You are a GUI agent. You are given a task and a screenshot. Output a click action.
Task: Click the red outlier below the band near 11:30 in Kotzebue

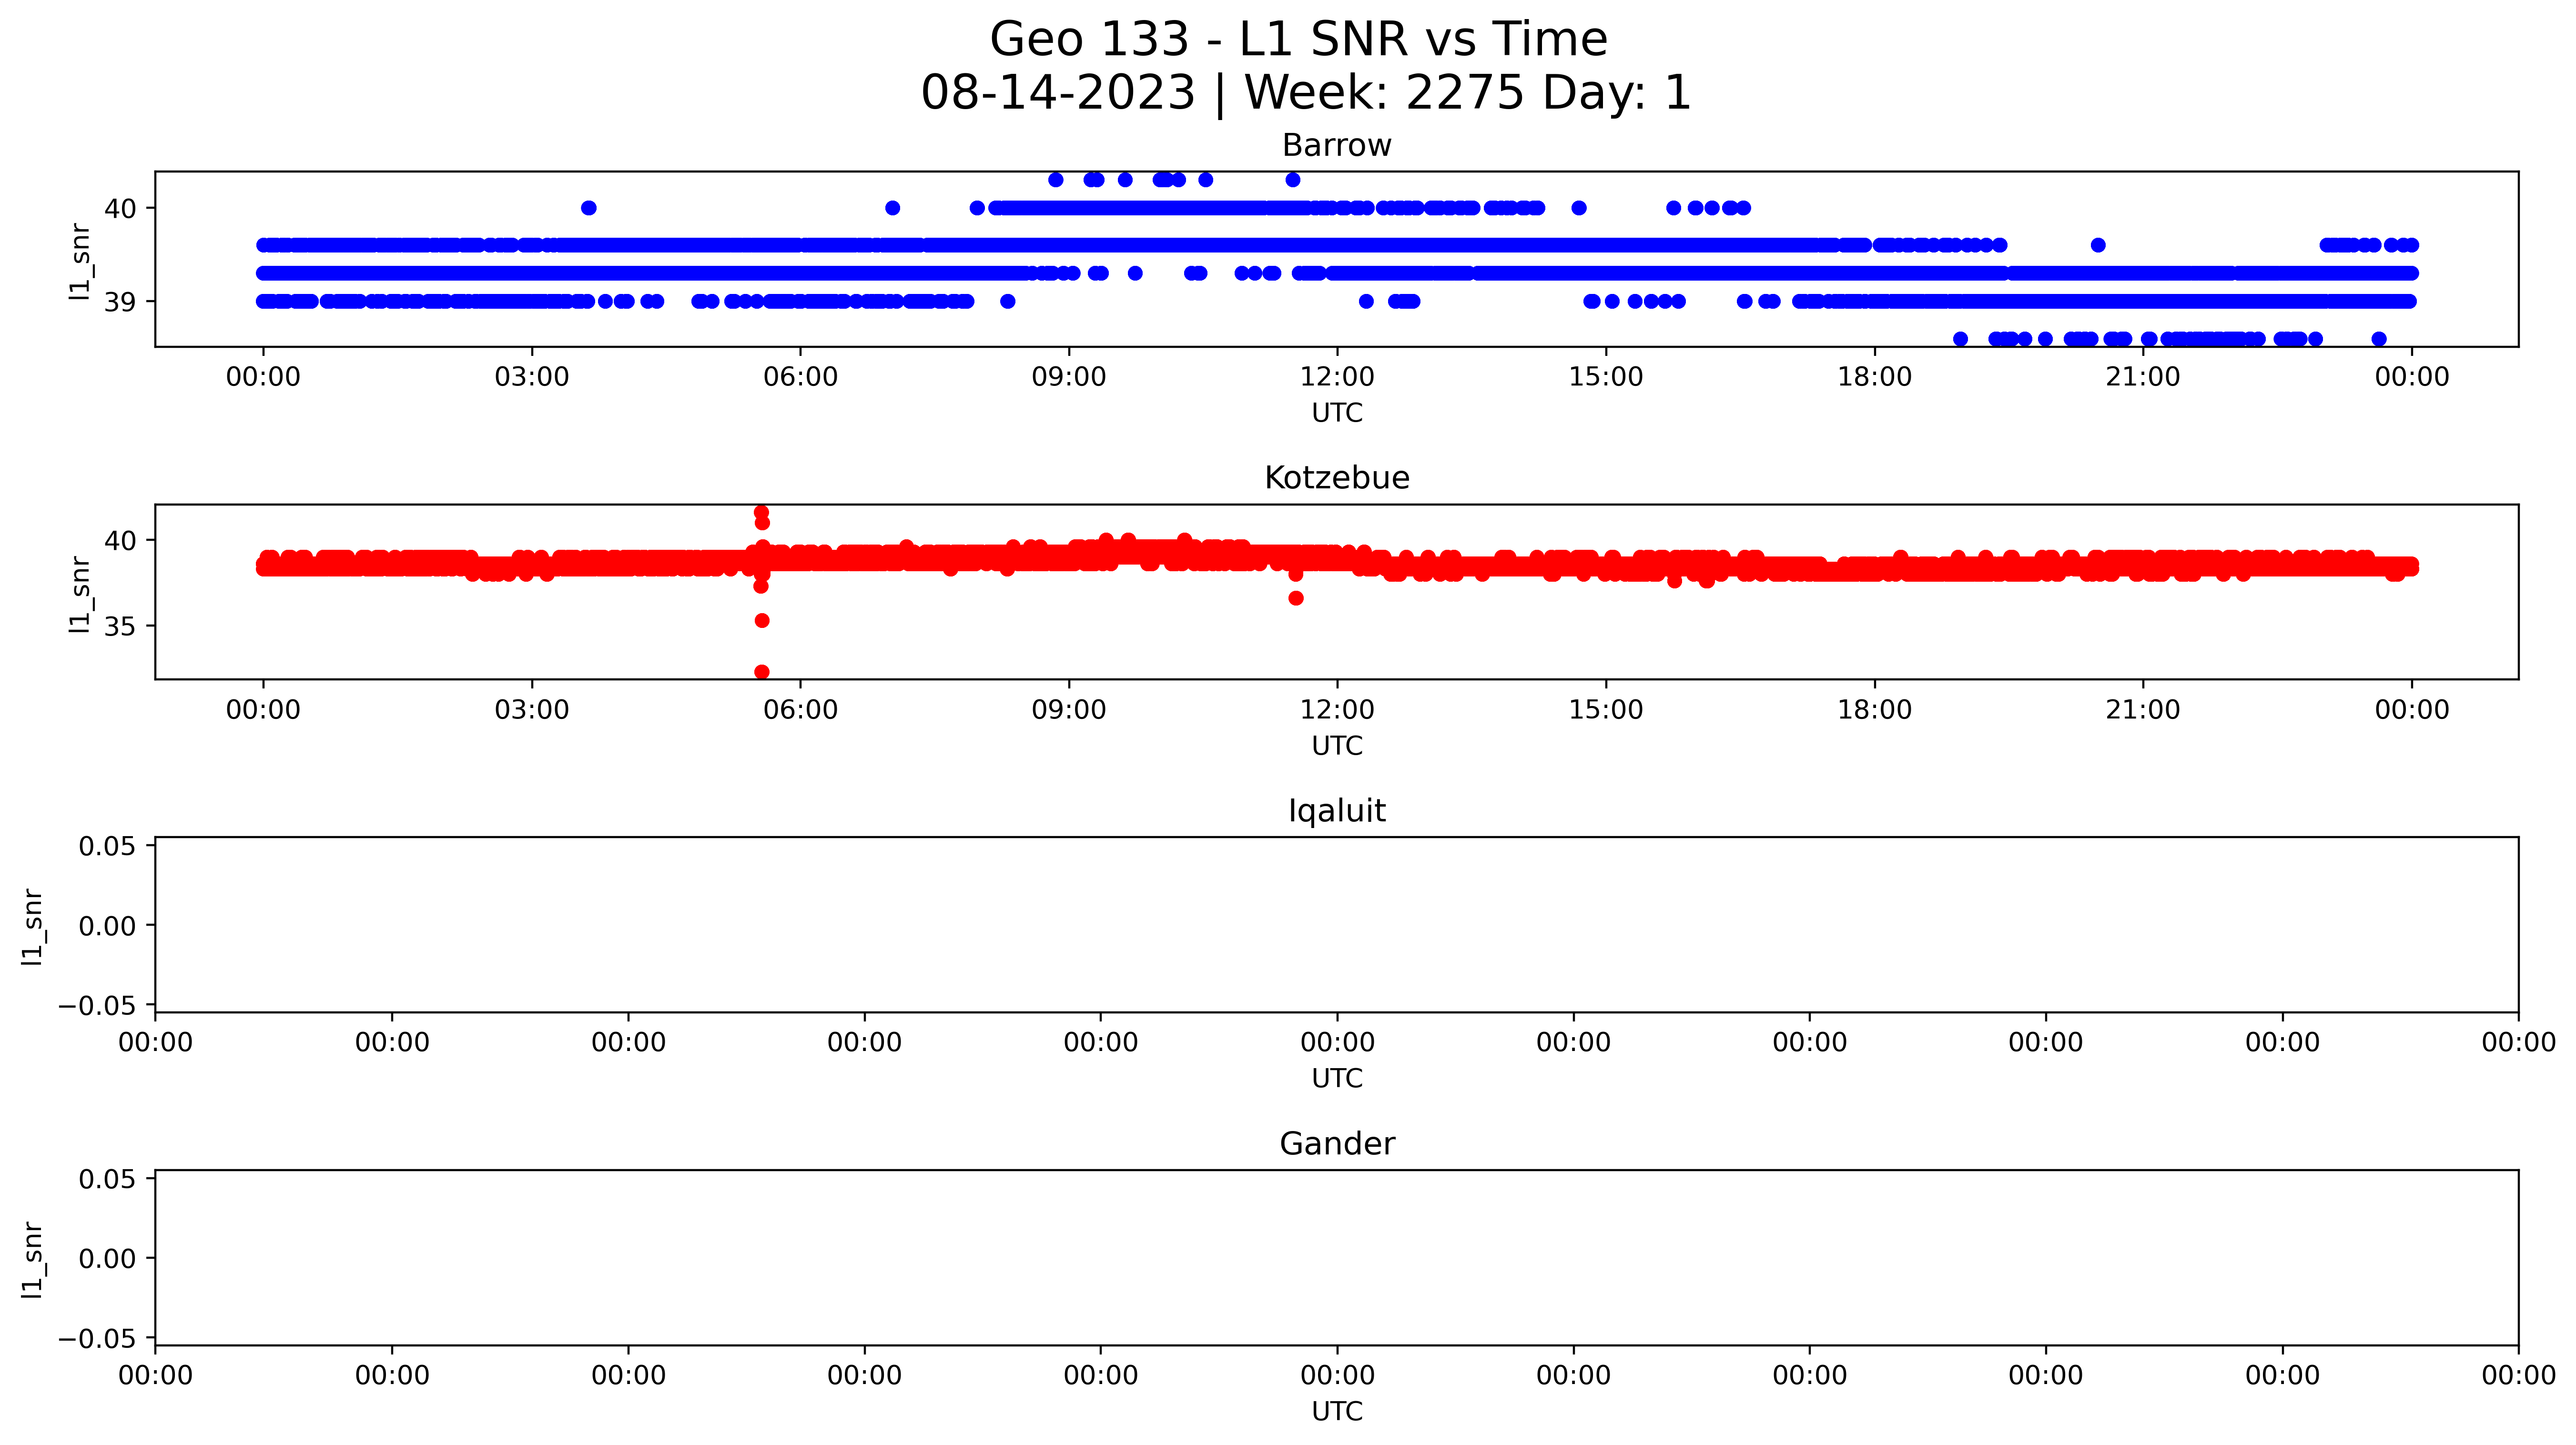coord(1296,598)
